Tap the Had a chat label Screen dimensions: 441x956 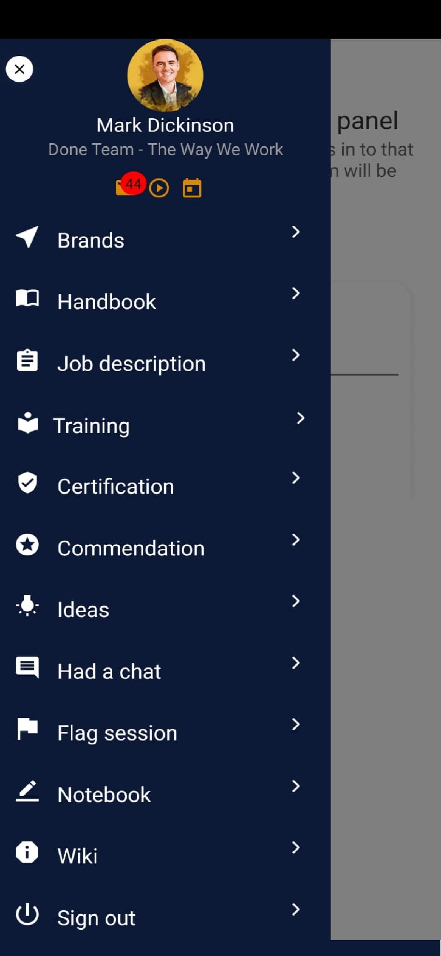pos(109,671)
